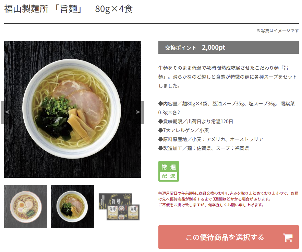Click the 交換ポイント label in gray bar

(x=180, y=48)
